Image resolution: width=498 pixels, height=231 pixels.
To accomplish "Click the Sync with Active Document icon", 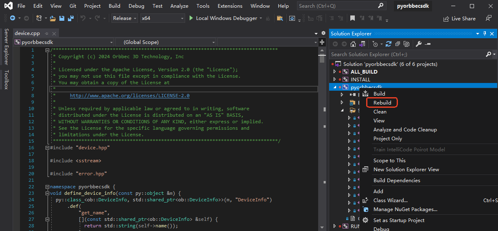I will (x=389, y=44).
